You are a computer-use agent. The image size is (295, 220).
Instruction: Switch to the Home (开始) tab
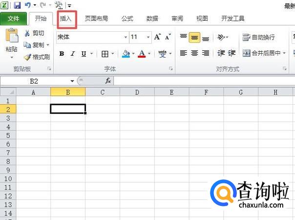click(x=41, y=19)
